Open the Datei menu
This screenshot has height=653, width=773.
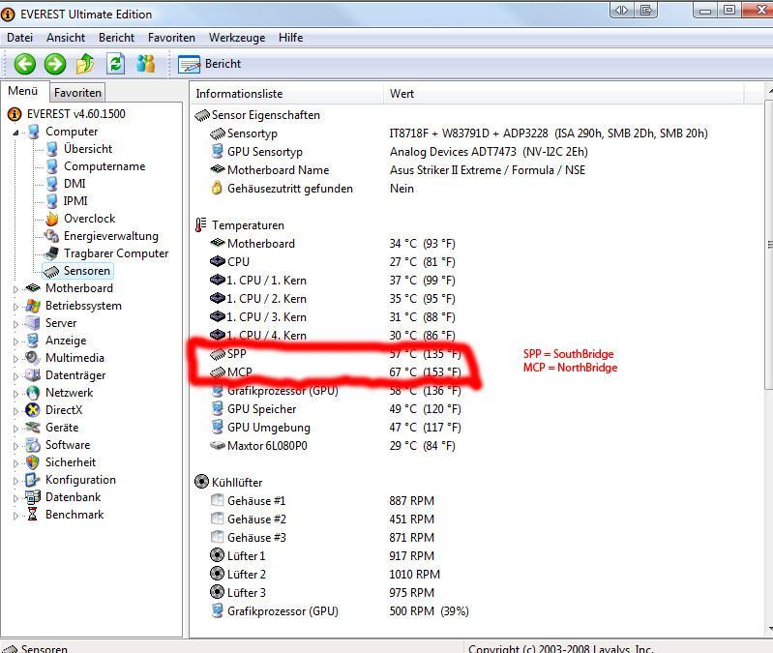coord(19,38)
